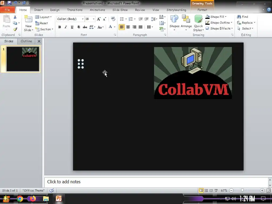
Task: Click the Undo arrow icon
Action: click(x=15, y=3)
